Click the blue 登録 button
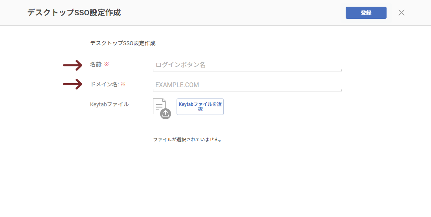The width and height of the screenshot is (431, 217). tap(366, 13)
